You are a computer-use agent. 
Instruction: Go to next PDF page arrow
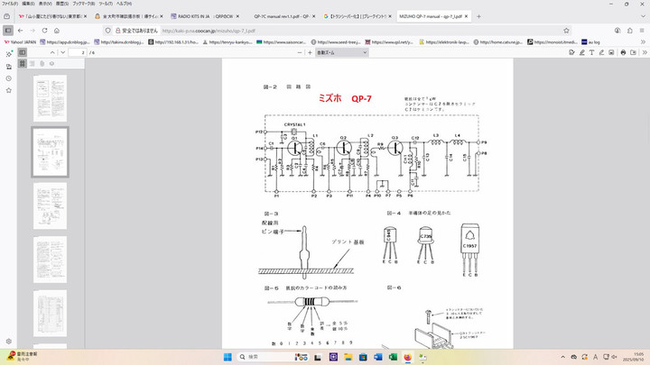[64, 53]
